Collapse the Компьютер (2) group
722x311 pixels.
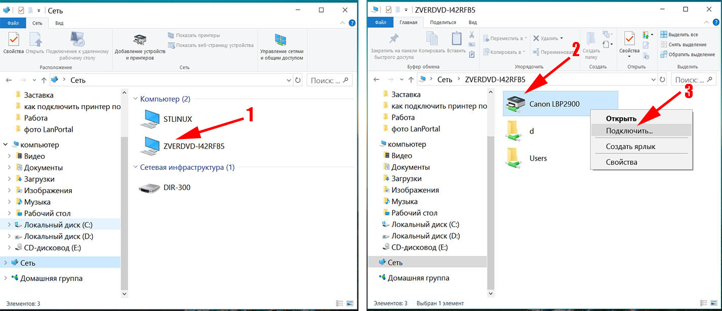click(136, 99)
